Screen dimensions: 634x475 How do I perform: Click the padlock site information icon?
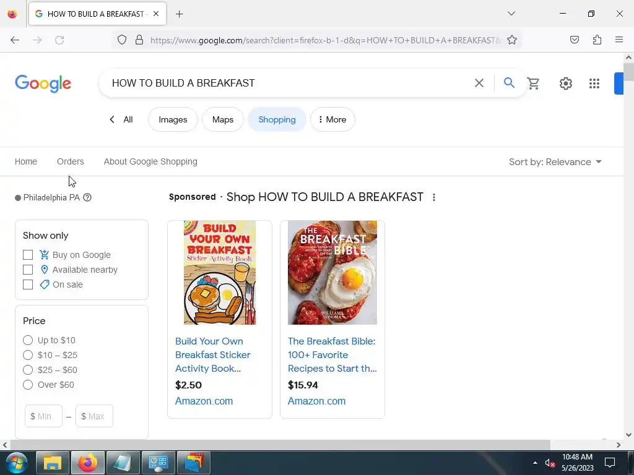(139, 40)
